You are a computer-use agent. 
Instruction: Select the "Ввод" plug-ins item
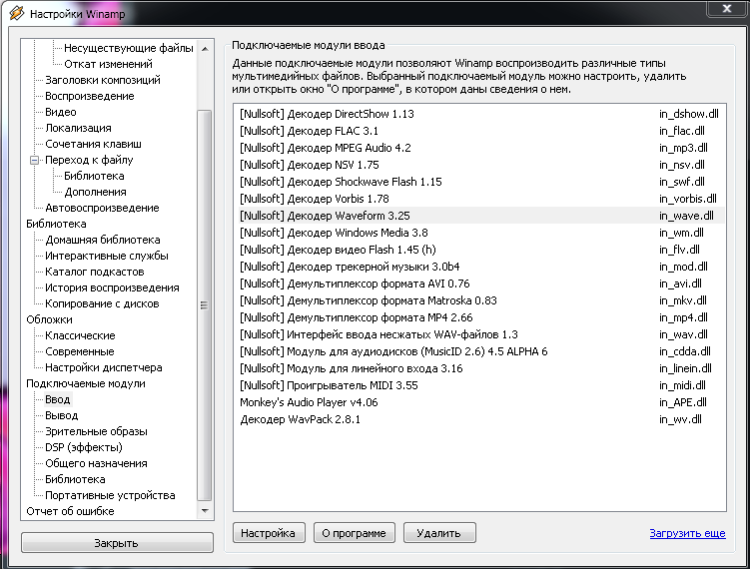(x=57, y=399)
